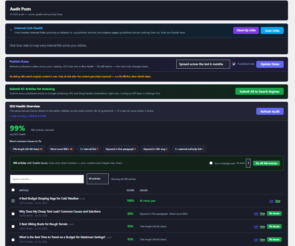Enable the Run in background checkbox

click(211, 163)
